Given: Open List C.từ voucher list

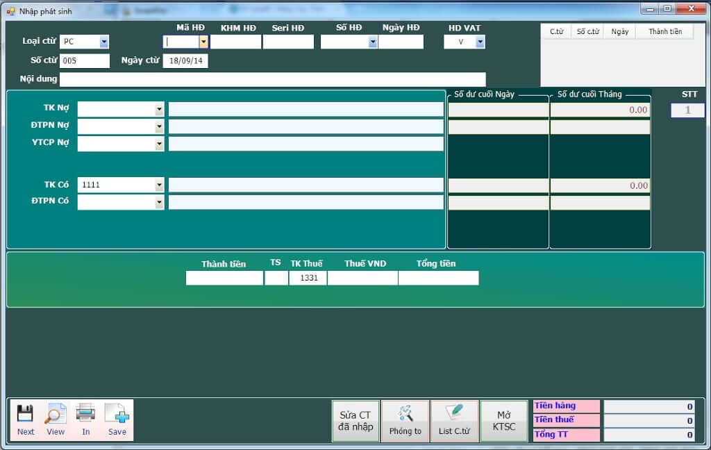Looking at the screenshot, I should 455,421.
